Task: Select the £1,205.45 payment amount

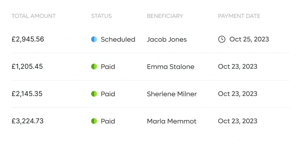Action: (27, 66)
